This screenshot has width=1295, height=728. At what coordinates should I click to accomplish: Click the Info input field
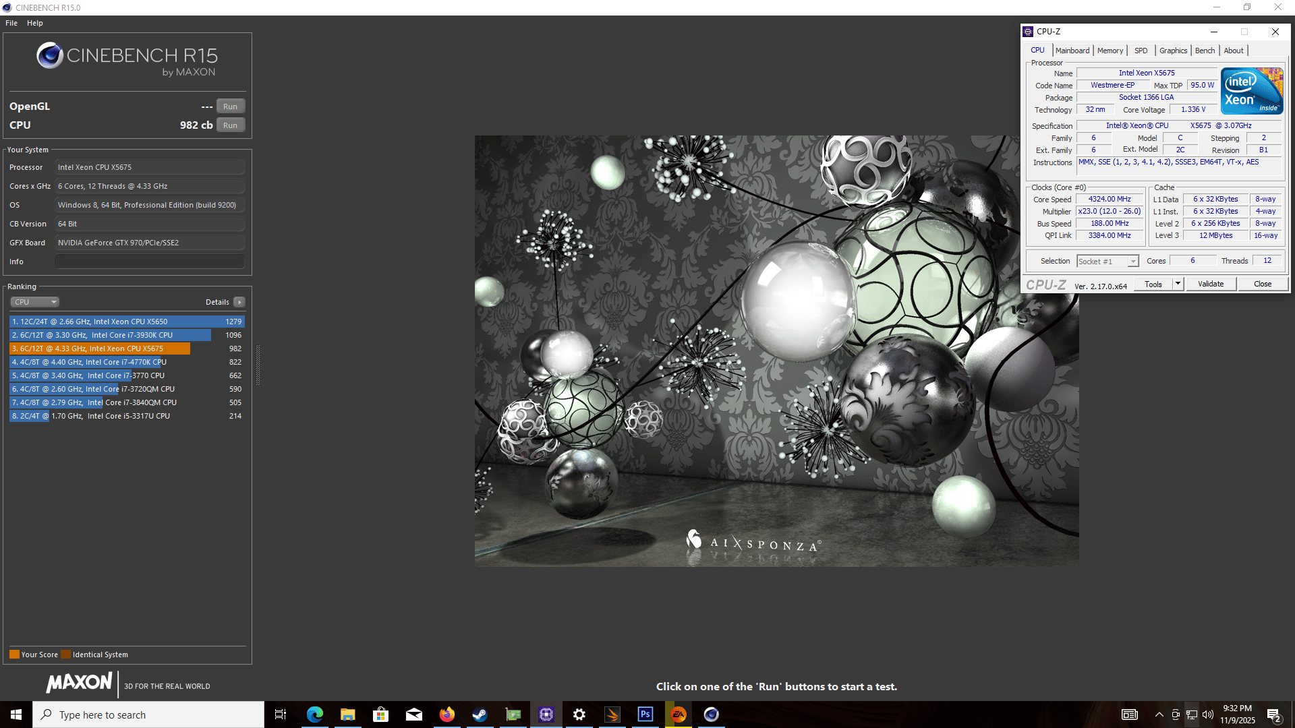149,262
